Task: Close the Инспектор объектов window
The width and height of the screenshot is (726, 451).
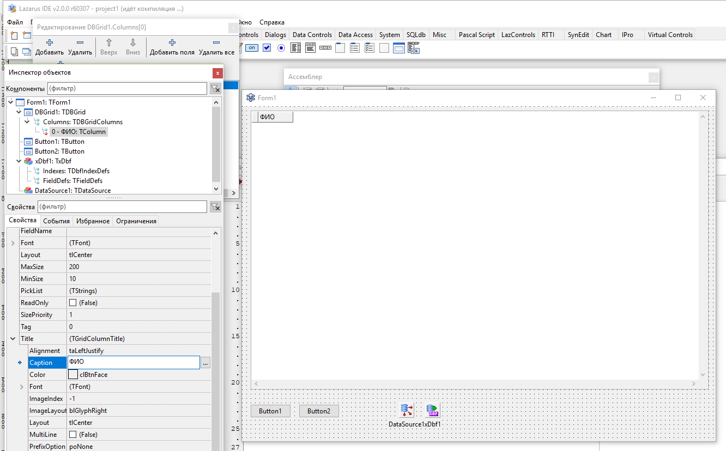Action: click(218, 73)
